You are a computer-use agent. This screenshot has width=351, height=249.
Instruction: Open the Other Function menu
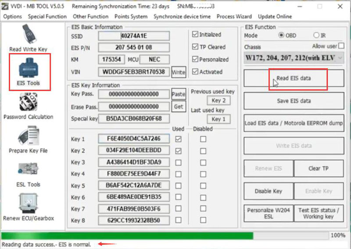click(x=90, y=17)
